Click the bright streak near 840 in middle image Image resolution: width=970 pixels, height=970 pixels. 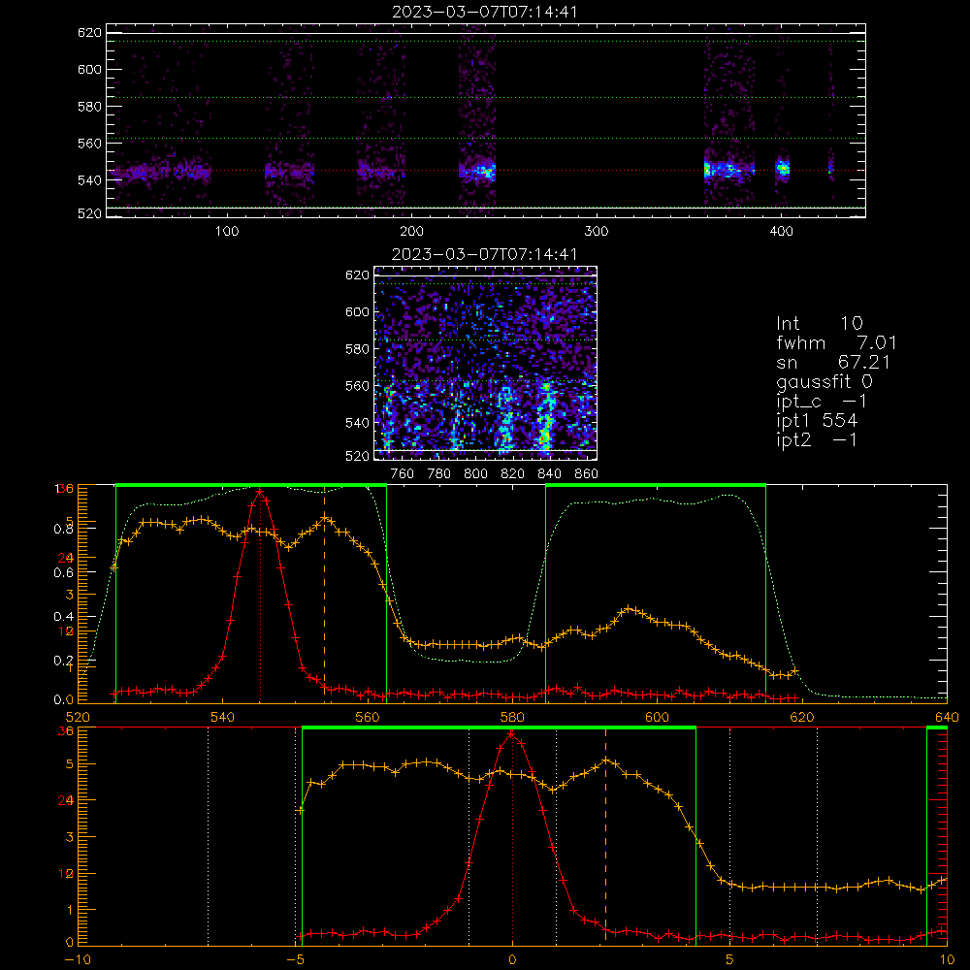point(545,418)
